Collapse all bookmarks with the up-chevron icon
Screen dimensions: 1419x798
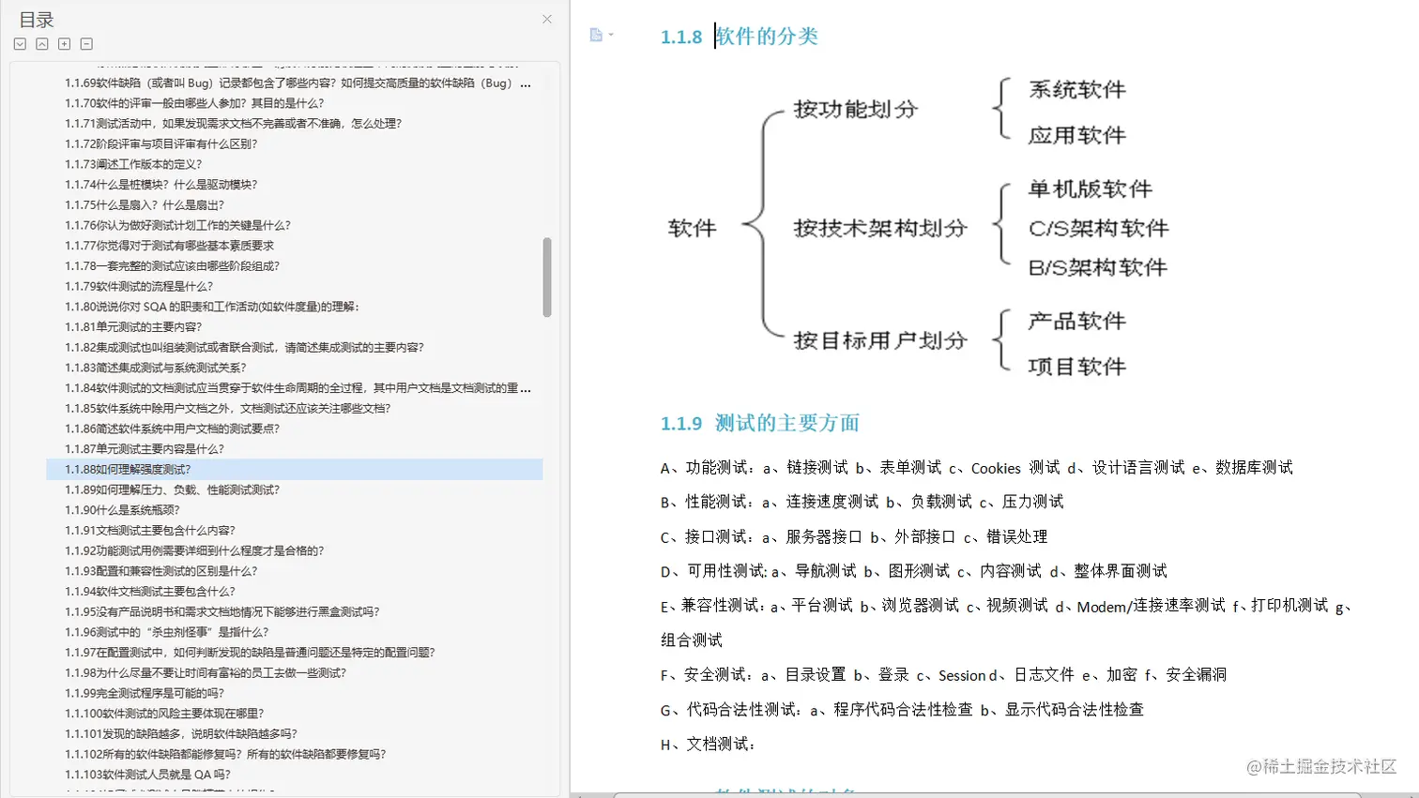41,43
